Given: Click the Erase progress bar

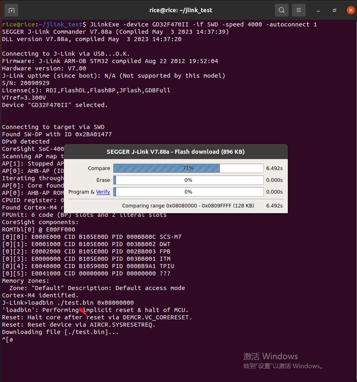Looking at the screenshot, I should tap(188, 180).
